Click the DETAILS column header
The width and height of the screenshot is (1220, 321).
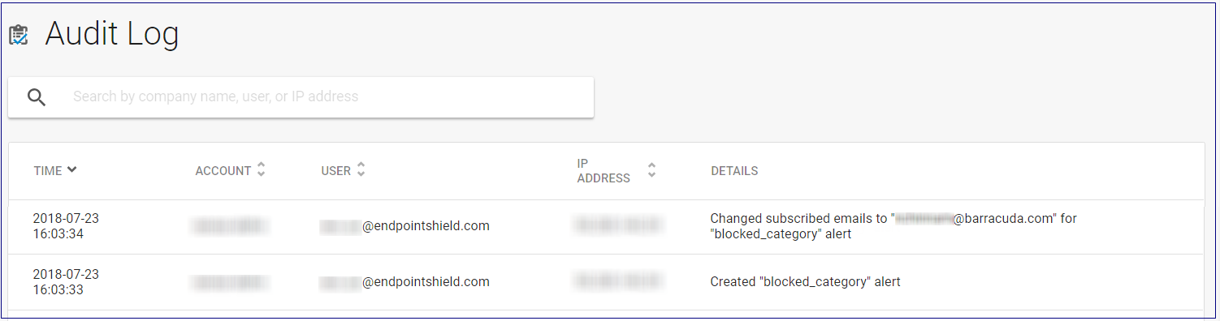click(x=734, y=171)
